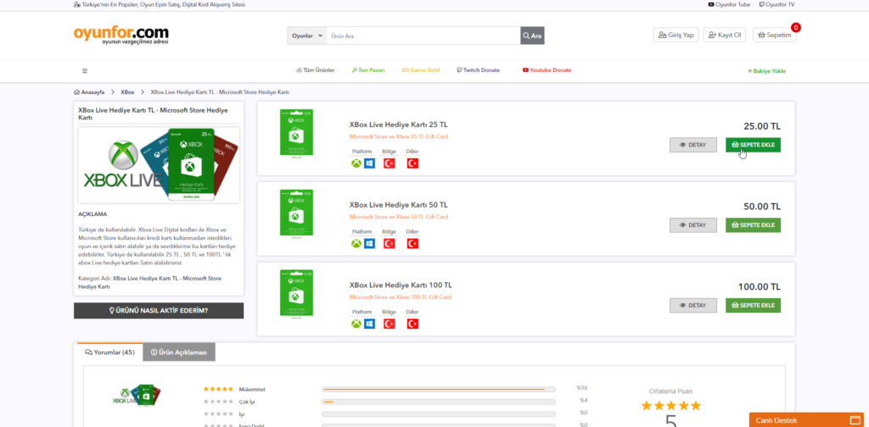Click the Turkey region flag for 100 TL card

(390, 324)
